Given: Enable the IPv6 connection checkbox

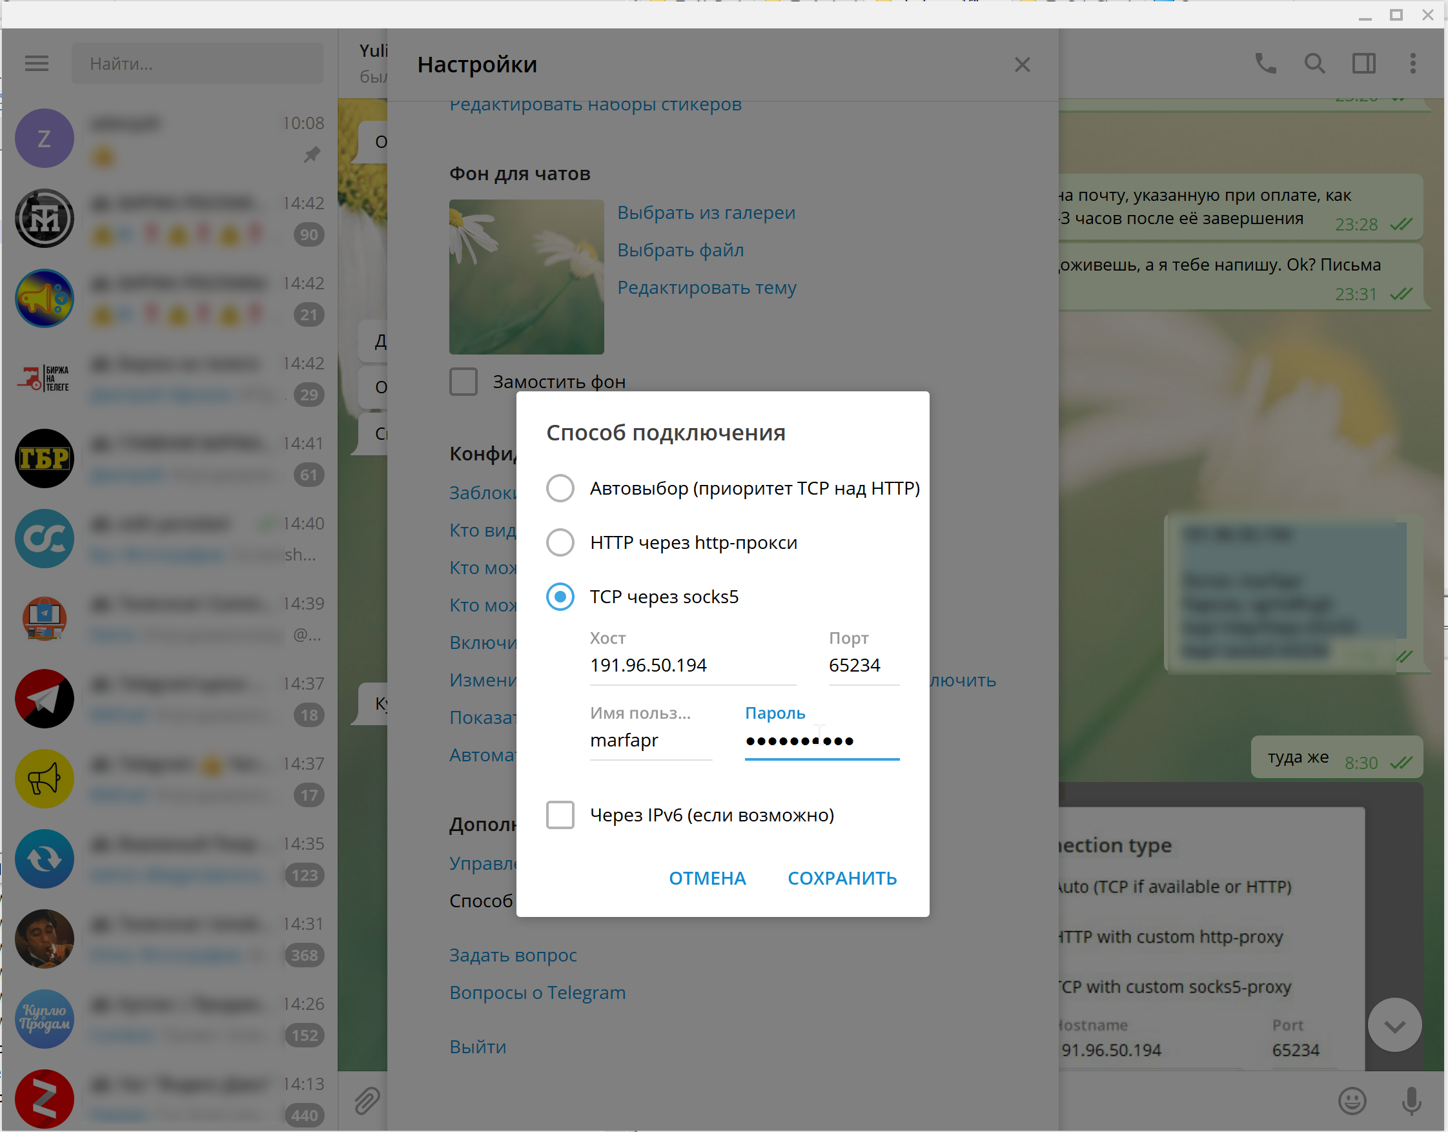Looking at the screenshot, I should 560,815.
